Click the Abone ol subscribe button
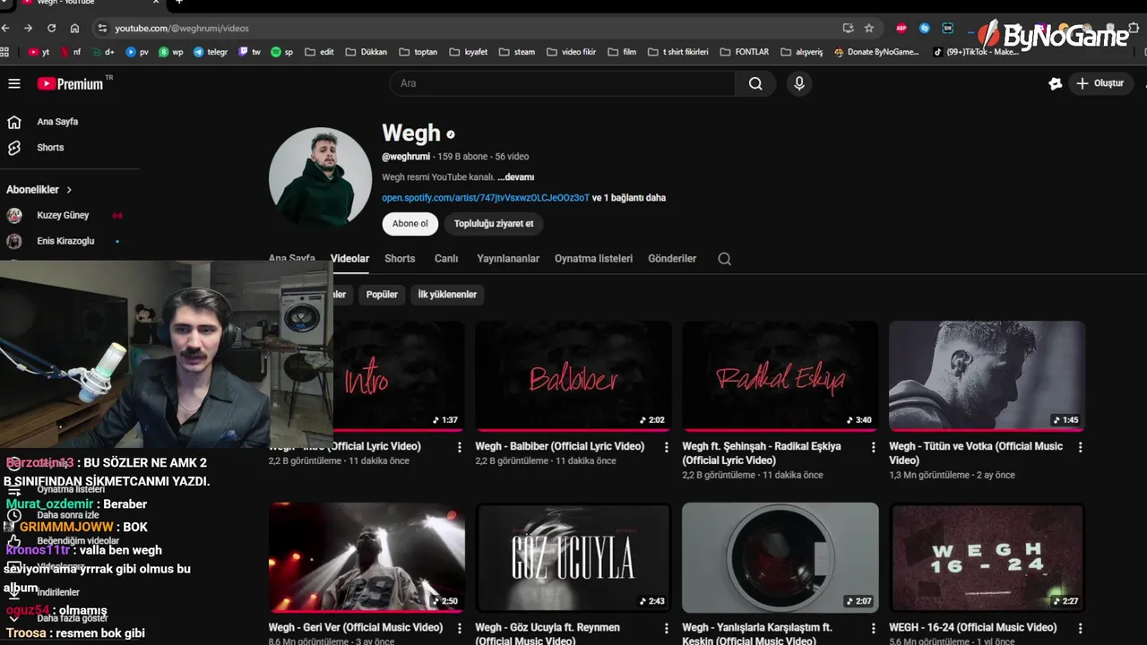 (410, 224)
